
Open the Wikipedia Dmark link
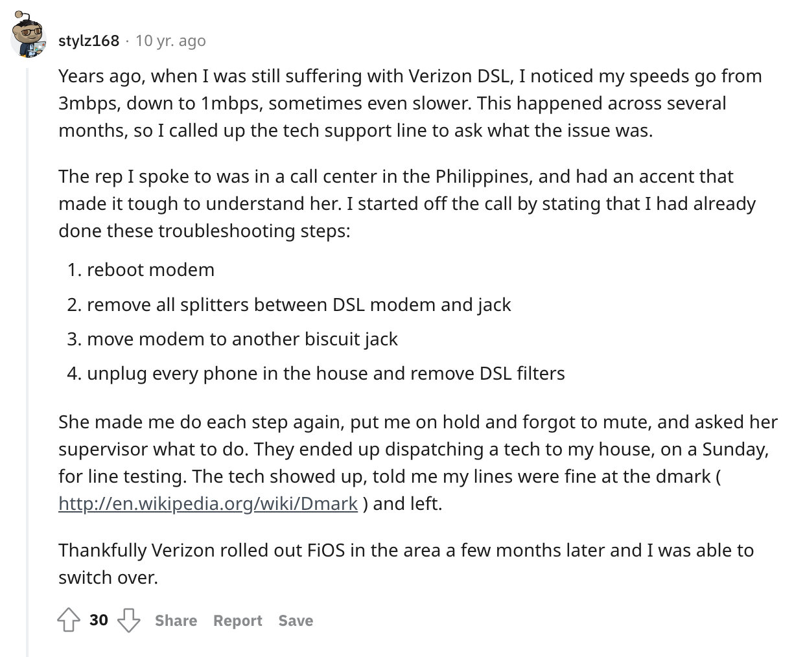[207, 503]
